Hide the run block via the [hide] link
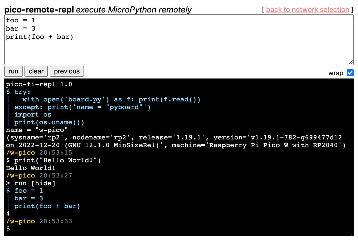This screenshot has width=358, height=240. pos(43,183)
